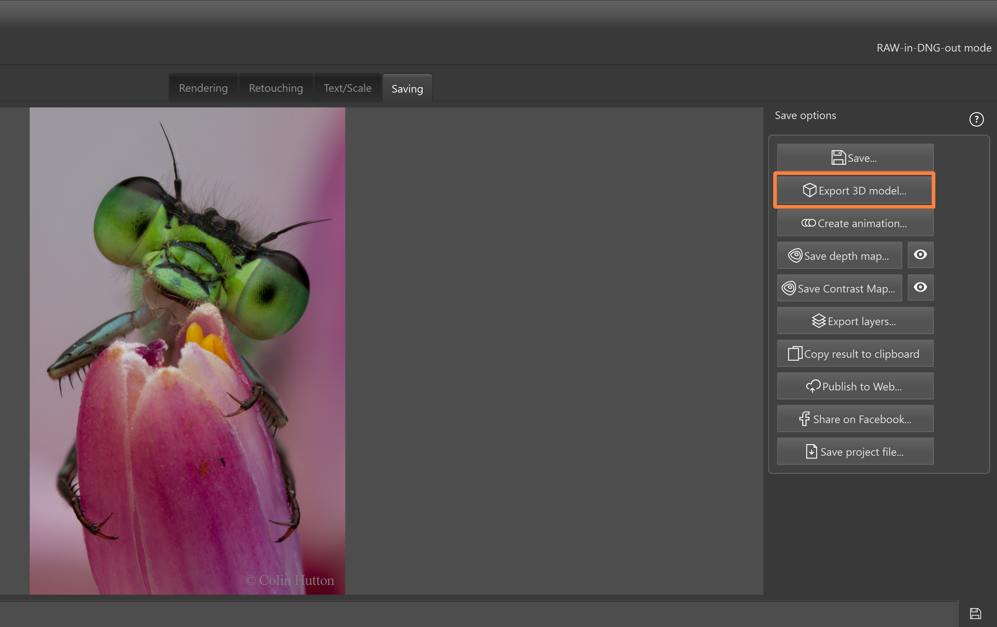
Task: Click the cube icon on Export 3D model
Action: [x=809, y=190]
